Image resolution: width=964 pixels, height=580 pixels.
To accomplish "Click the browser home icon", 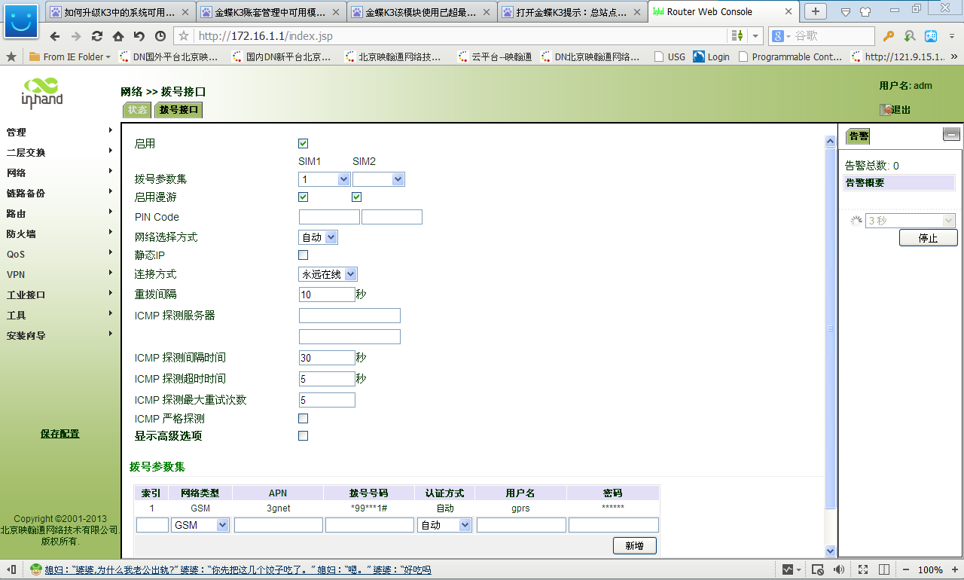I will [x=118, y=36].
